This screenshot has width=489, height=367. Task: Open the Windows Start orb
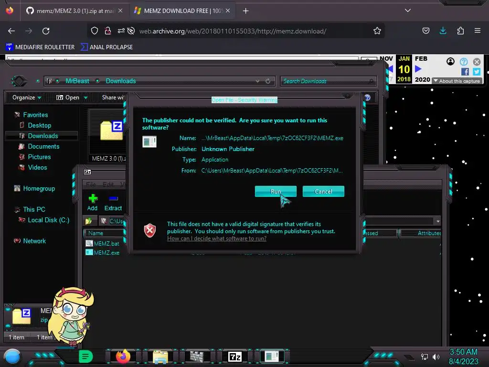click(x=12, y=356)
